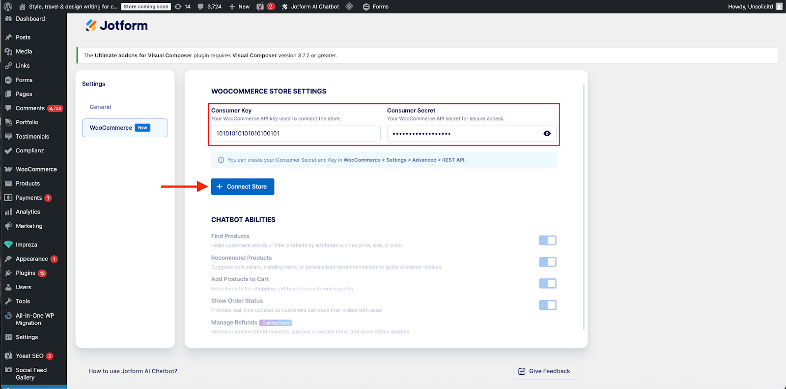786x389 pixels.
Task: Click the WooCommerce icon in sidebar
Action: point(8,169)
